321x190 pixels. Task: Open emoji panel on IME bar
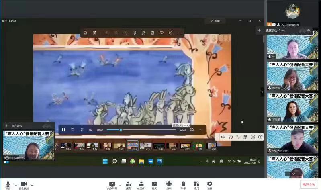coord(253,137)
